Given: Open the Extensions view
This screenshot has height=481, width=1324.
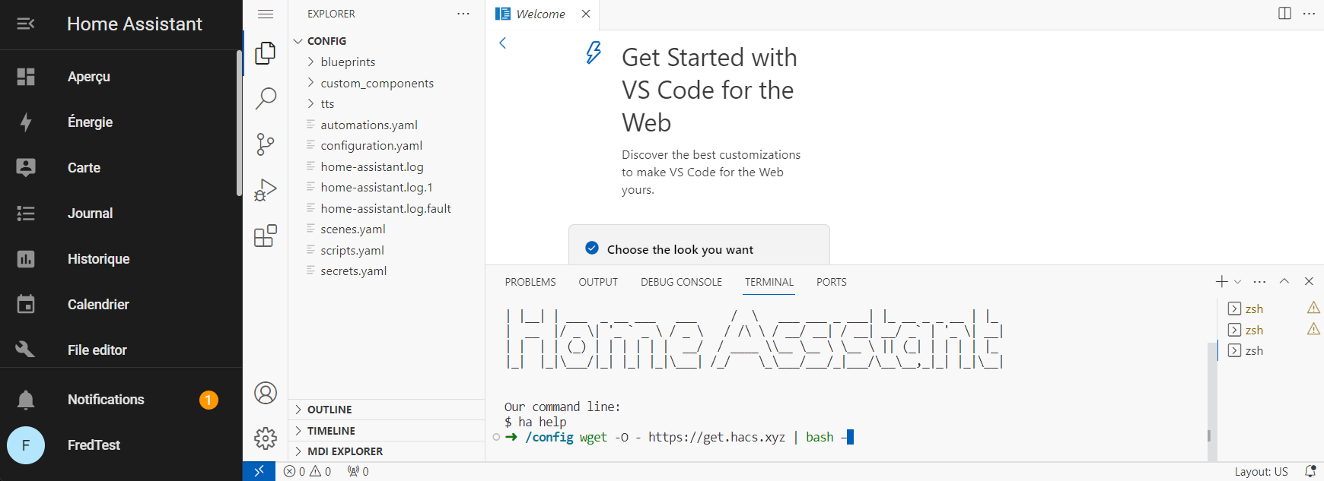Looking at the screenshot, I should point(266,236).
